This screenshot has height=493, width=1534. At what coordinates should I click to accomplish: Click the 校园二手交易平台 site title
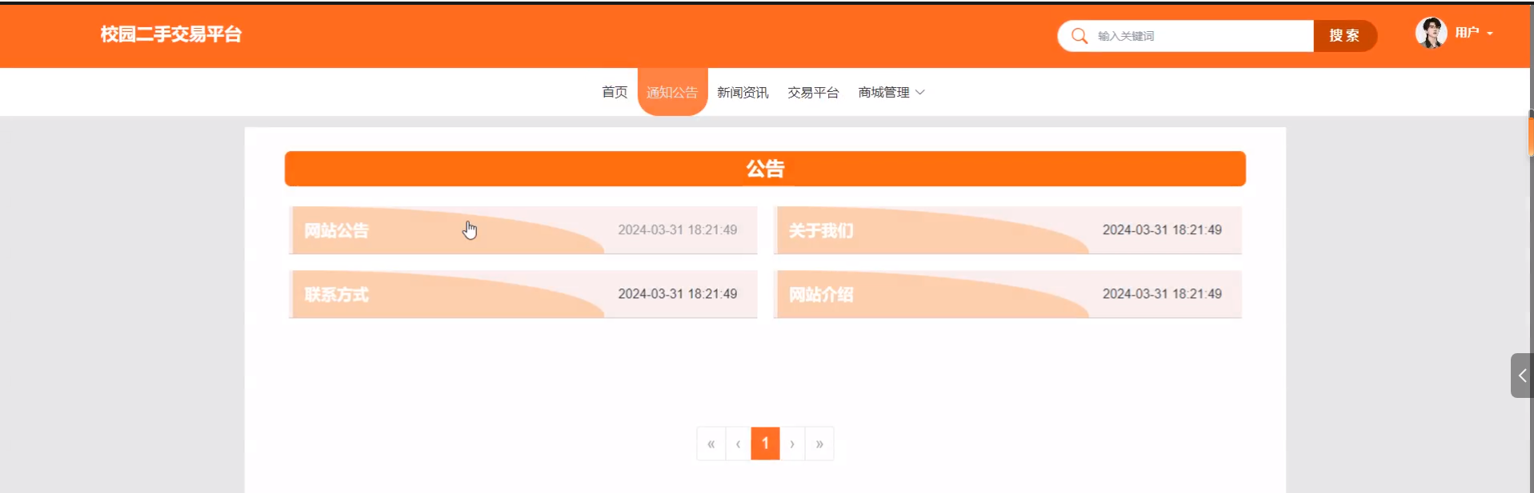pyautogui.click(x=170, y=34)
